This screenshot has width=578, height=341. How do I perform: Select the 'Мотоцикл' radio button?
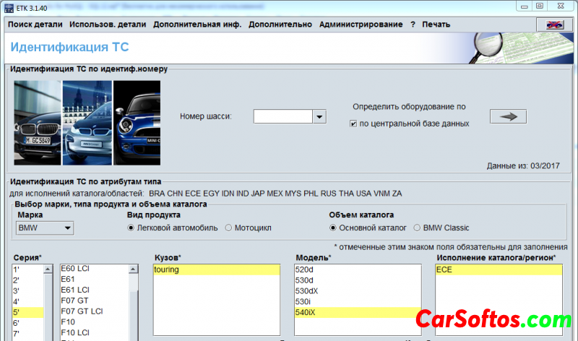point(229,228)
